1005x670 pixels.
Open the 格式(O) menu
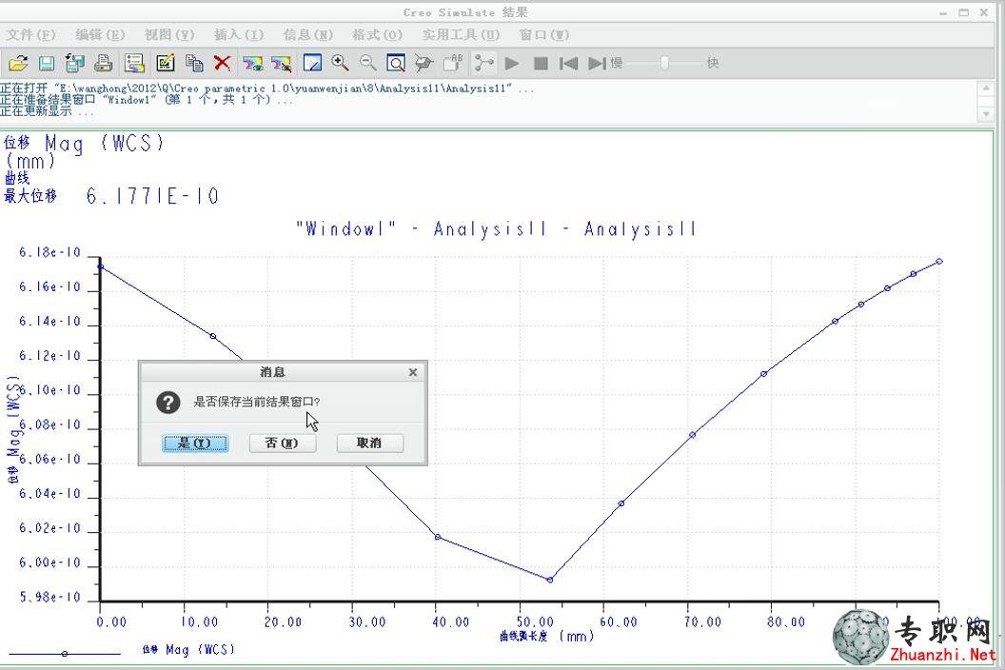coord(377,34)
